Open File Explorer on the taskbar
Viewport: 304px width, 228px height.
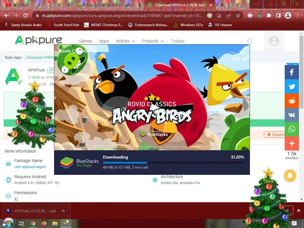click(55, 223)
